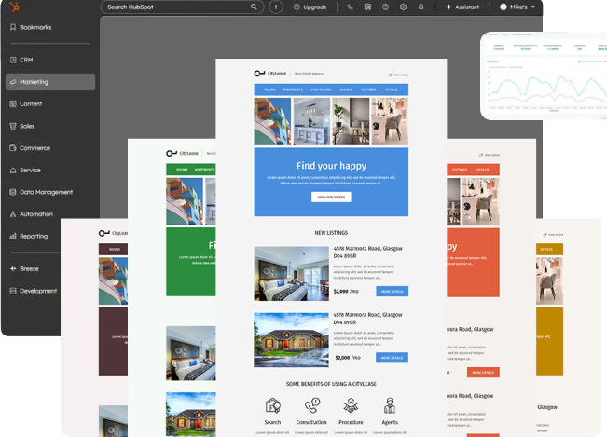Open the phone calling icon
607x437 pixels.
(x=350, y=7)
